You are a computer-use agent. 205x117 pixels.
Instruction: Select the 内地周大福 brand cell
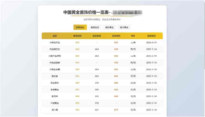pyautogui.click(x=55, y=43)
